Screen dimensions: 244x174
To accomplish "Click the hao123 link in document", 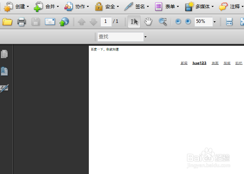I will [x=199, y=63].
